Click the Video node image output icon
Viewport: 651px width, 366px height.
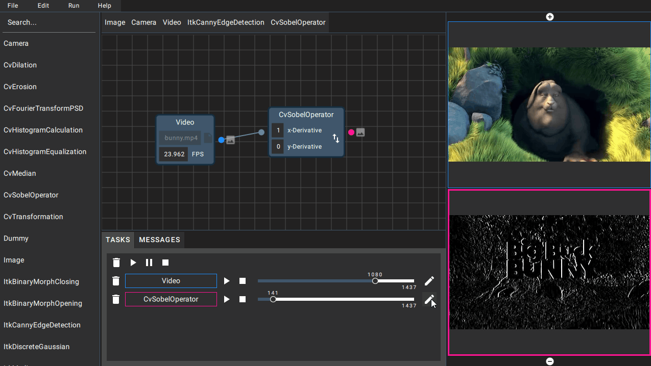(x=230, y=140)
